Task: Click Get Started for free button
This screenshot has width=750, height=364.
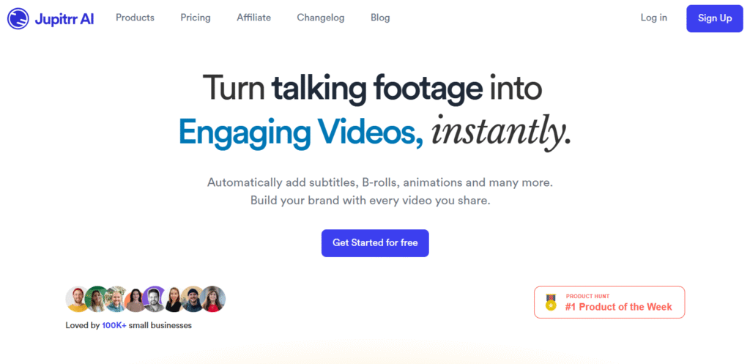Action: coord(375,243)
